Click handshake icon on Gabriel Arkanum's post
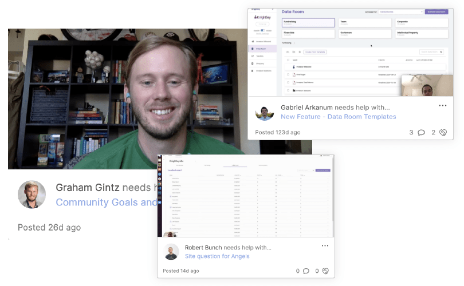This screenshot has height=286, width=464. tap(442, 133)
